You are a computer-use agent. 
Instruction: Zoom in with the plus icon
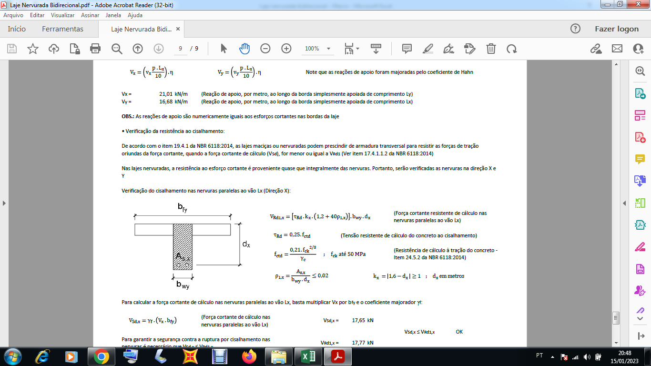(286, 49)
